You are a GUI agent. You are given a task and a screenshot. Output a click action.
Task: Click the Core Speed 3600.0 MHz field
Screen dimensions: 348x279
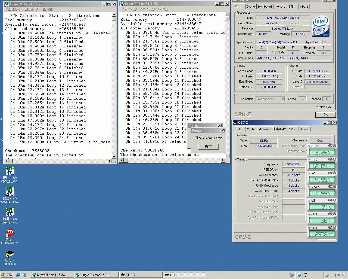268,71
